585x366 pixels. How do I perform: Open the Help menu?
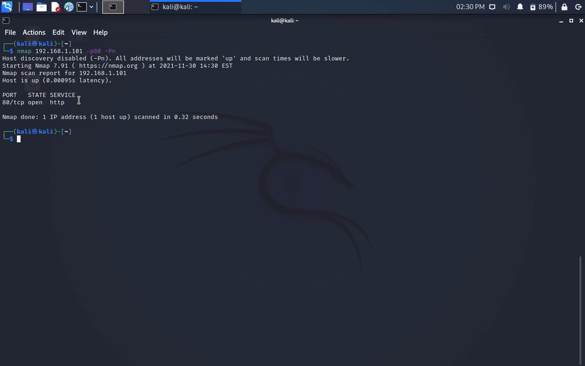pos(100,32)
